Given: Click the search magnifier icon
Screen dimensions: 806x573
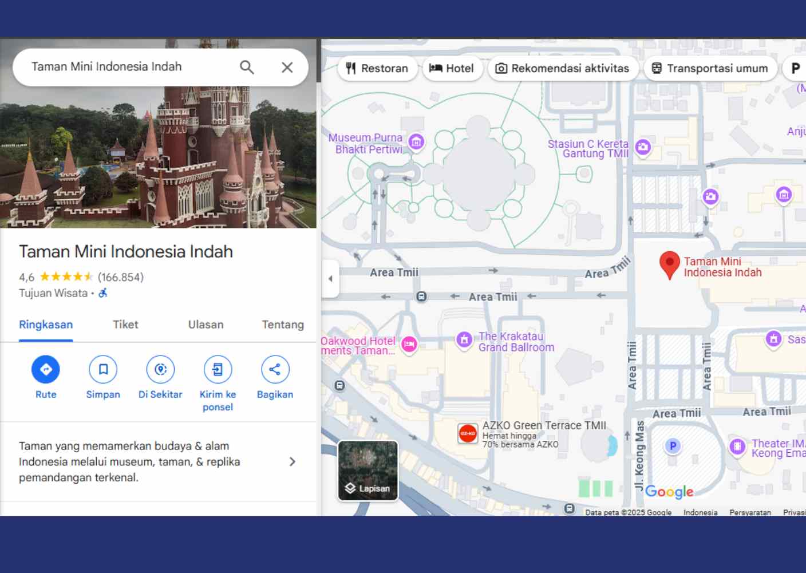Looking at the screenshot, I should [x=247, y=67].
